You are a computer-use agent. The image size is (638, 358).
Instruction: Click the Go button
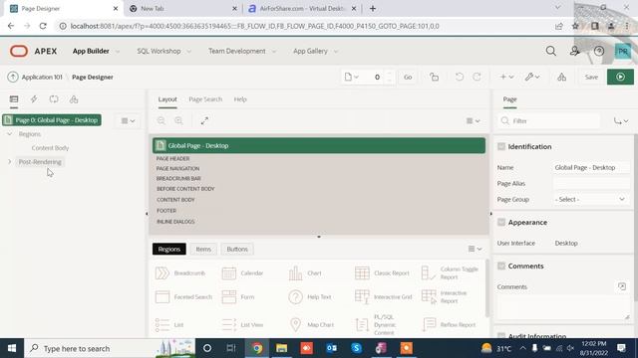(408, 77)
